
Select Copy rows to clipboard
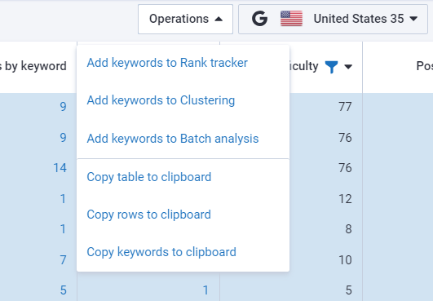tap(148, 215)
